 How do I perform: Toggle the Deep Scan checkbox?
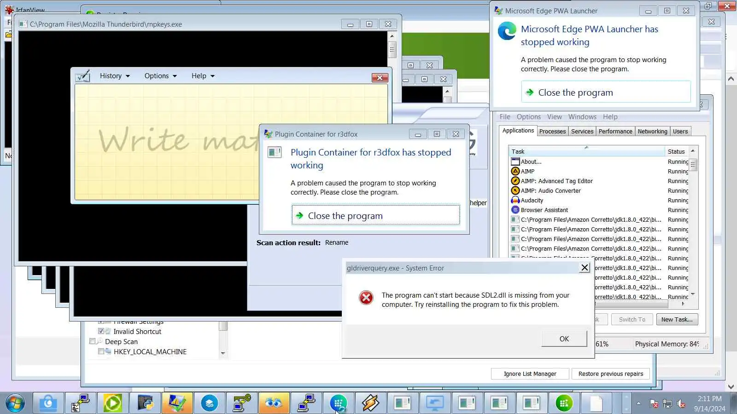point(92,341)
